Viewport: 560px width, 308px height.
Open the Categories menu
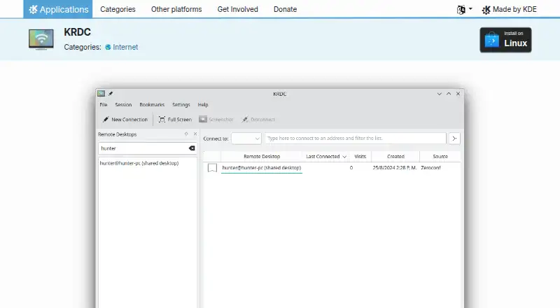(x=118, y=9)
